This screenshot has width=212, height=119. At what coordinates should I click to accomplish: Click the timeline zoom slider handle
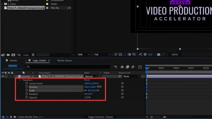click(x=151, y=117)
